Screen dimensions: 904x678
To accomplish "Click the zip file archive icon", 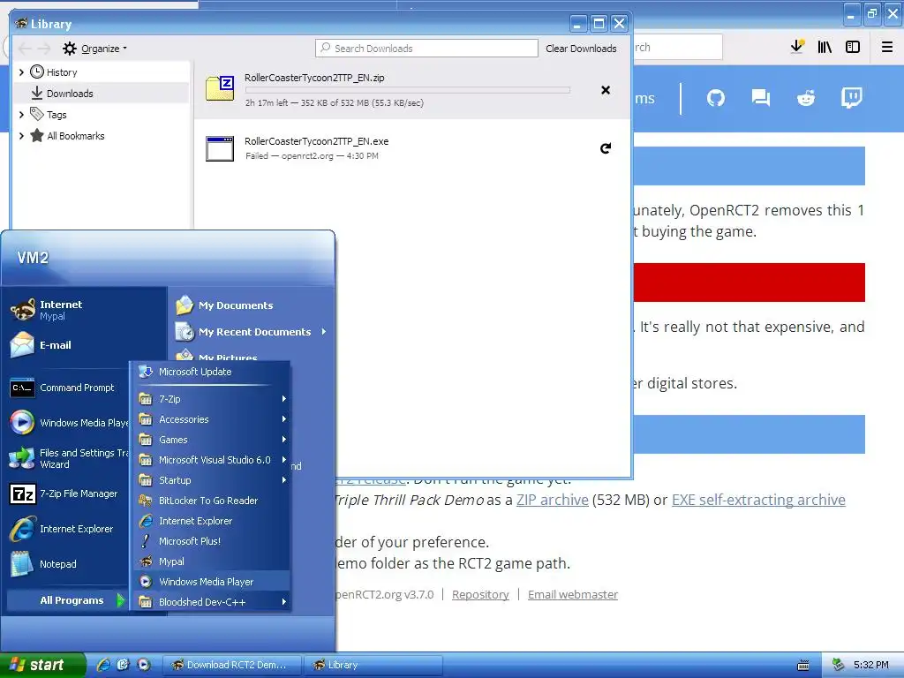I will point(220,88).
